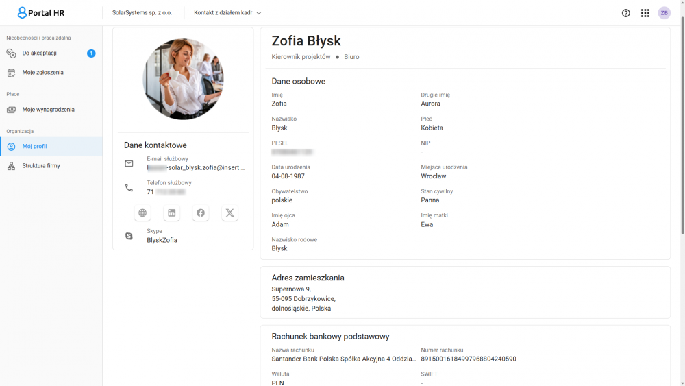Click Zofia Błysk's profile photo
Screen dimensions: 685x386
pyautogui.click(x=183, y=80)
